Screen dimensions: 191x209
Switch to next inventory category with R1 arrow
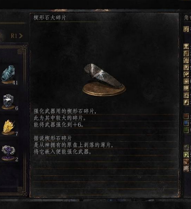click(x=17, y=36)
